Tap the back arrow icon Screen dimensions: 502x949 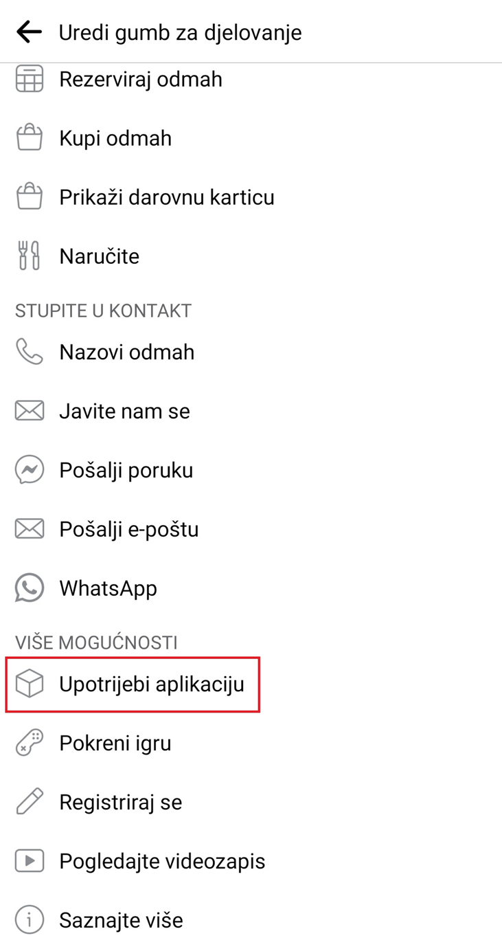point(29,32)
